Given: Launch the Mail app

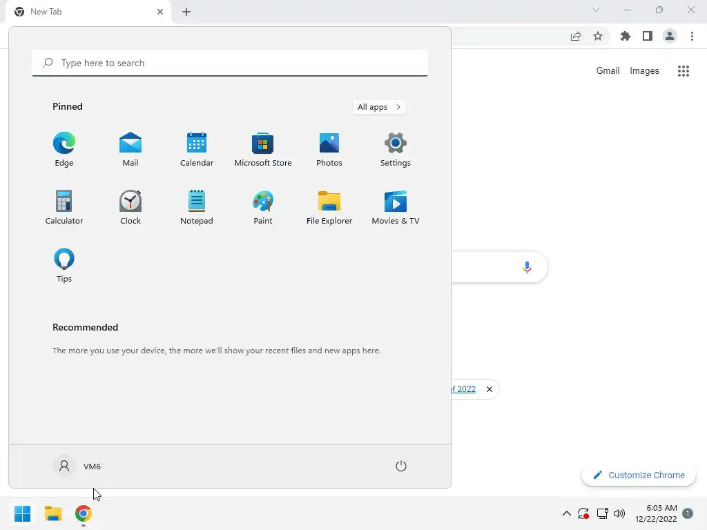Looking at the screenshot, I should (x=130, y=149).
